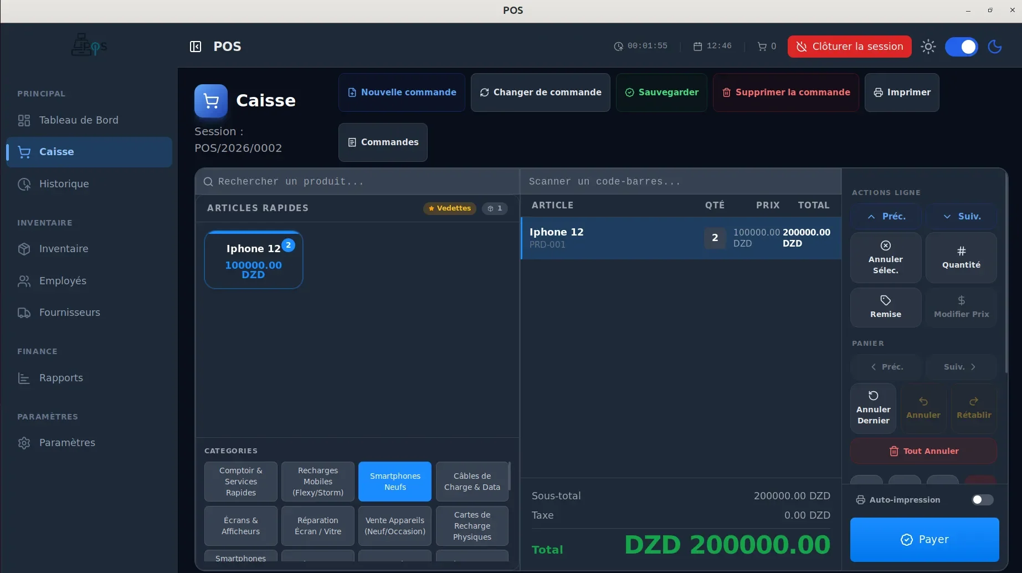
Task: Open Paramètres from the sidebar
Action: [89, 443]
